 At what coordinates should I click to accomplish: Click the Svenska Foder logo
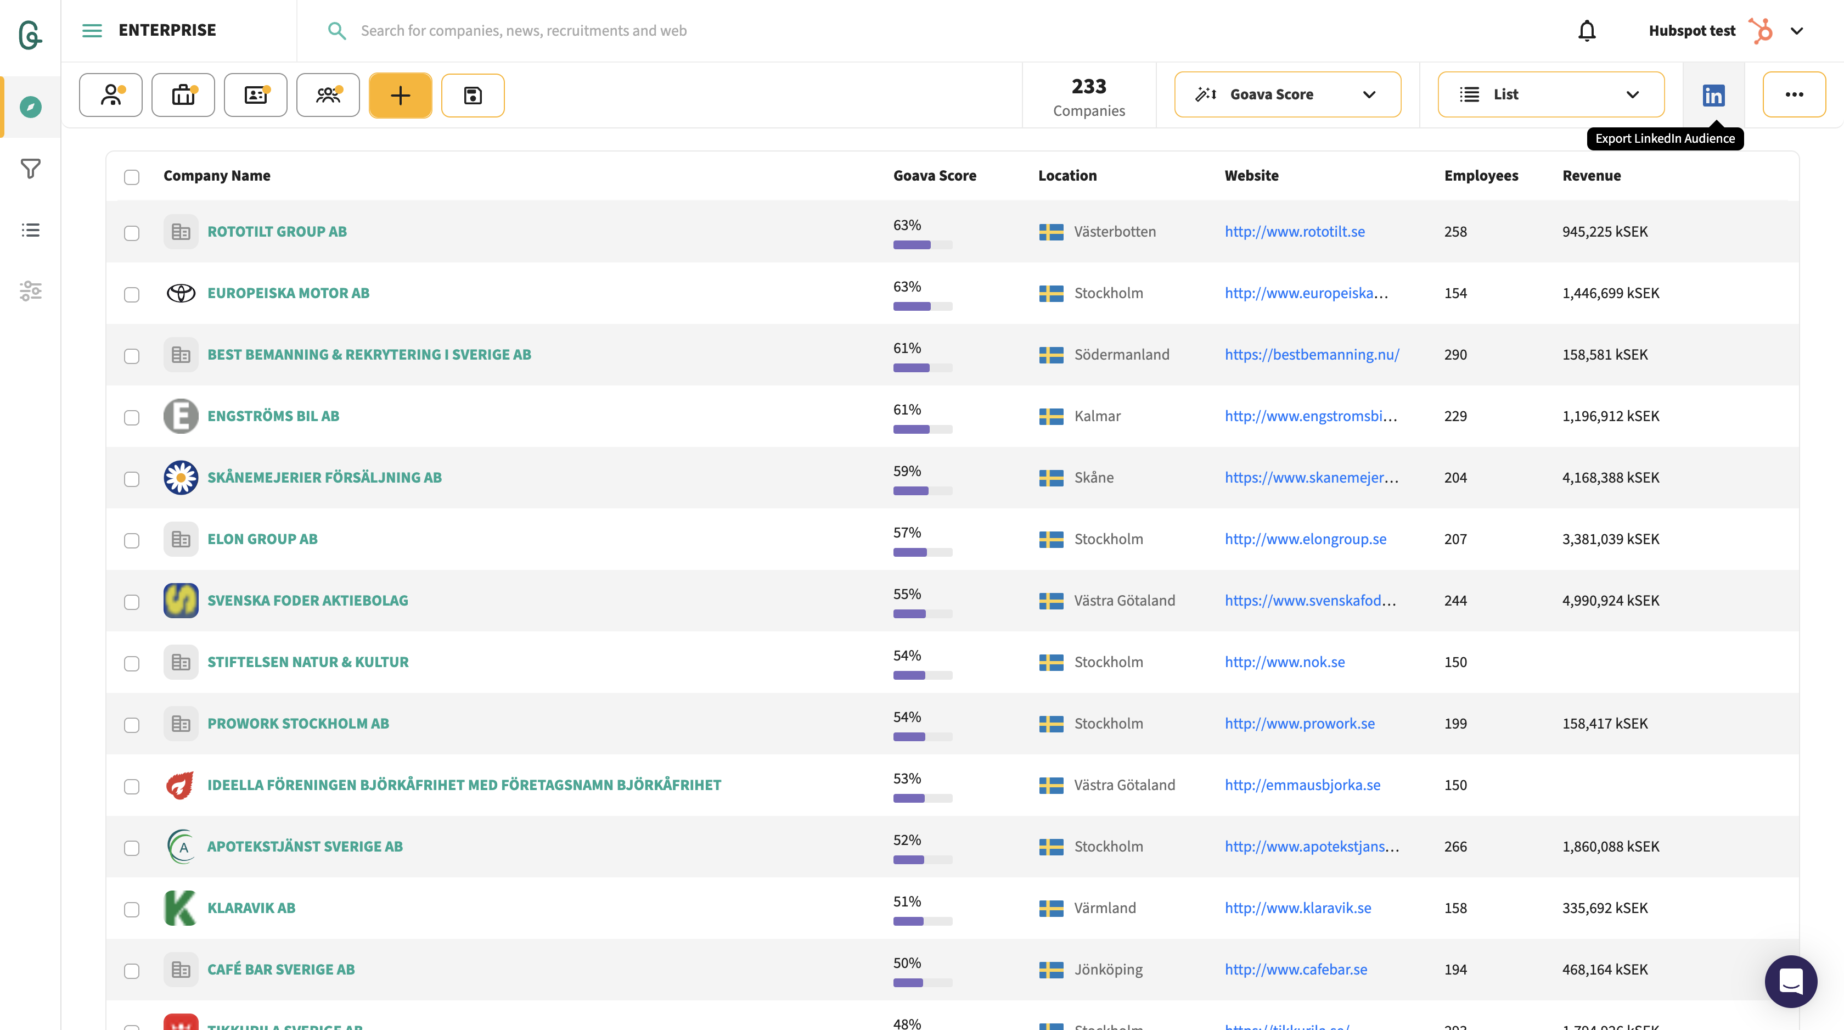[181, 600]
